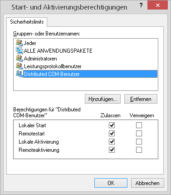171x195 pixels.
Task: Enable Verweigern for Remoteaktivierung
Action: click(x=139, y=150)
